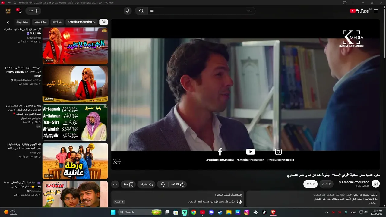
Task: Open Task View on the taskbar
Action: [x=167, y=212]
